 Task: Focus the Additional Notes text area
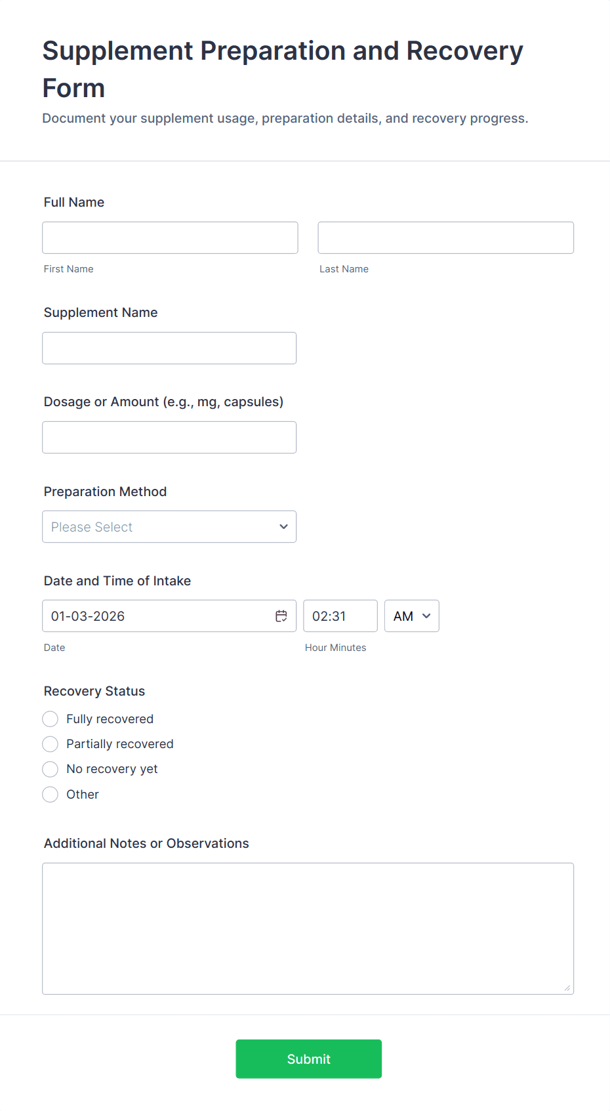(308, 928)
